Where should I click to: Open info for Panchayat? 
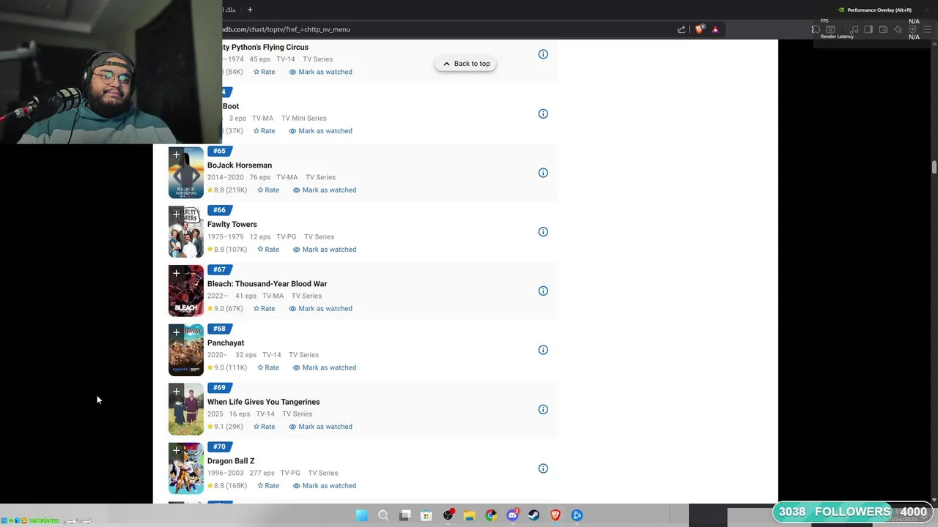(543, 350)
